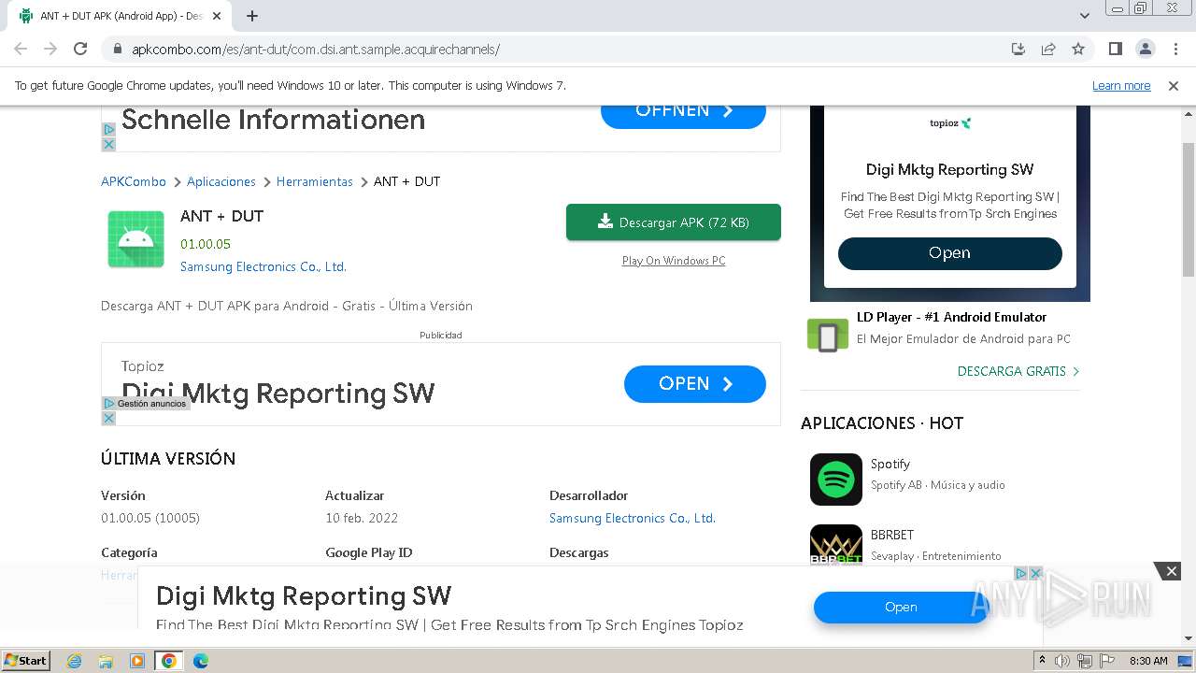Open a new browser tab
This screenshot has width=1196, height=673.
click(x=252, y=16)
